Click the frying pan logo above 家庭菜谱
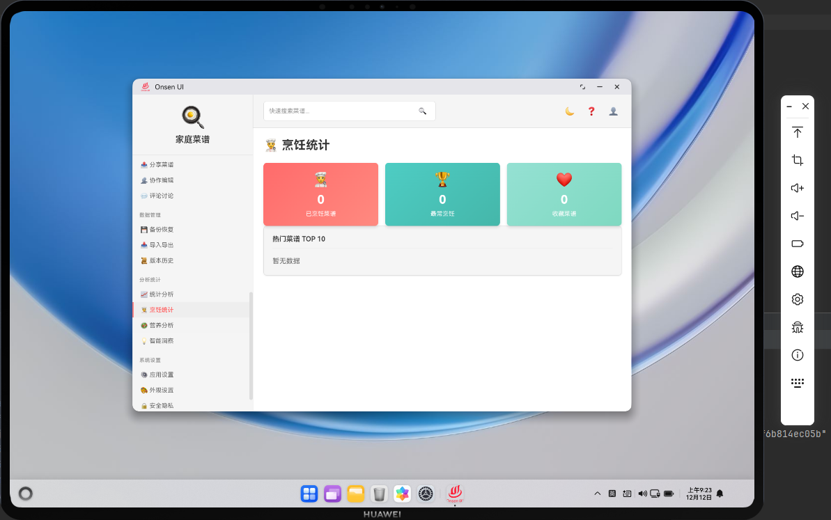Viewport: 831px width, 520px height. click(192, 117)
